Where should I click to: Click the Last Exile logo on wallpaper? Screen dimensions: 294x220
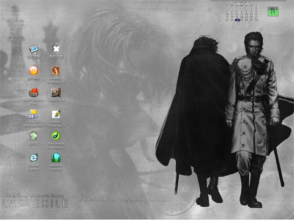[x=36, y=204]
